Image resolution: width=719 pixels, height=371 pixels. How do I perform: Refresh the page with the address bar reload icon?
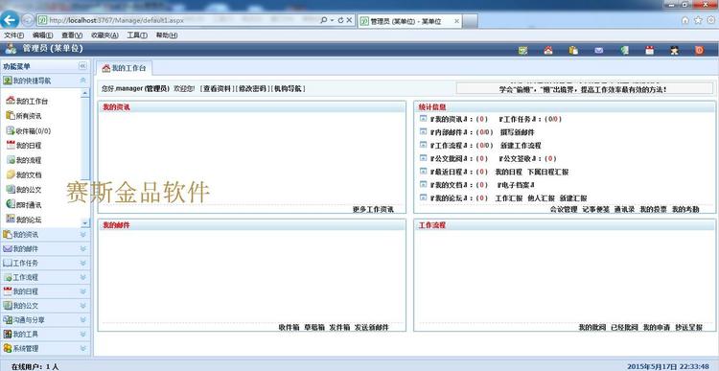click(340, 20)
